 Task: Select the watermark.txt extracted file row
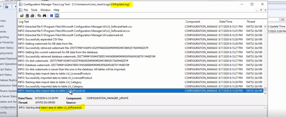pos(140,35)
